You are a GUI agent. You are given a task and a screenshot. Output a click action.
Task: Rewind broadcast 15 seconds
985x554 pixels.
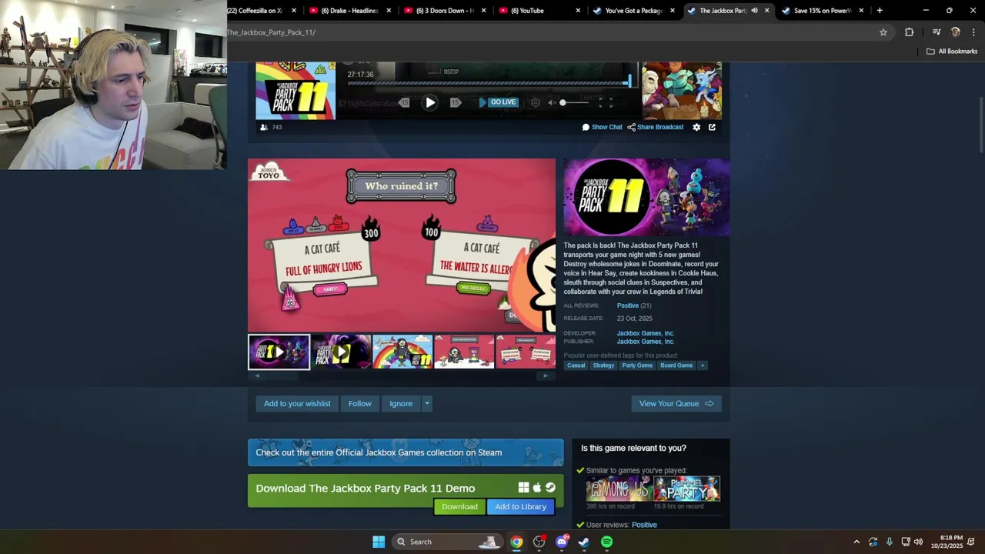pos(404,102)
